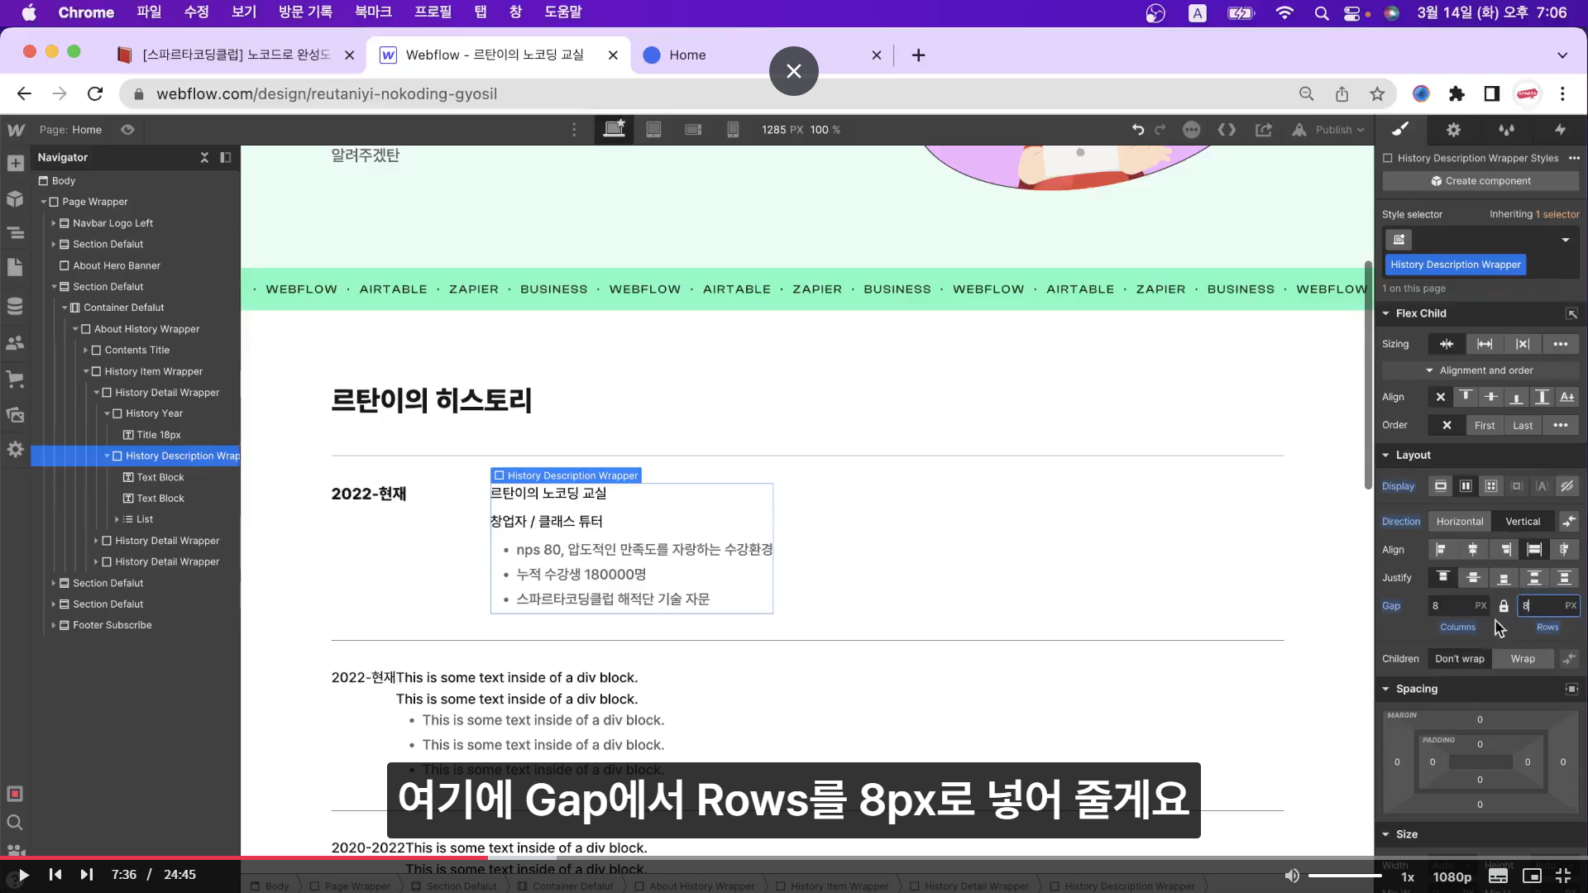The image size is (1588, 893).
Task: Reload the Webflow page
Action: 95,94
